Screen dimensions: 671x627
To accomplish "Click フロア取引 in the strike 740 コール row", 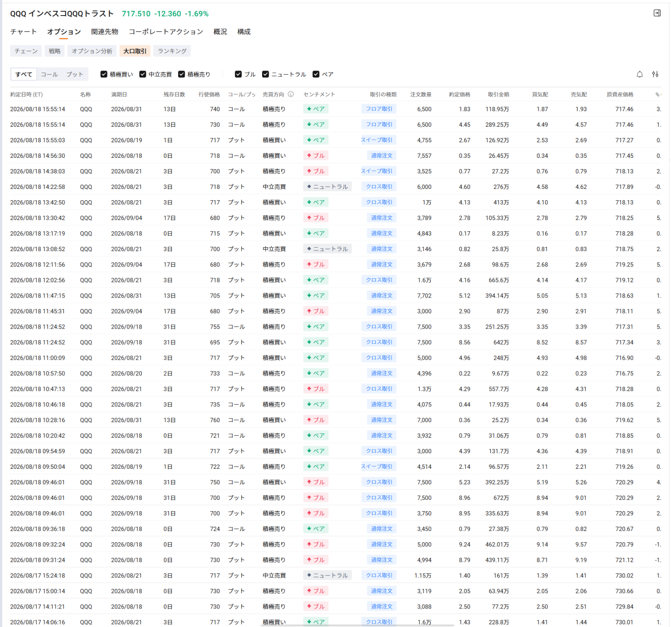I will 379,109.
